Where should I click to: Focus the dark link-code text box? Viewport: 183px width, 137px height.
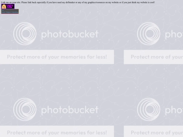(x=10, y=12)
